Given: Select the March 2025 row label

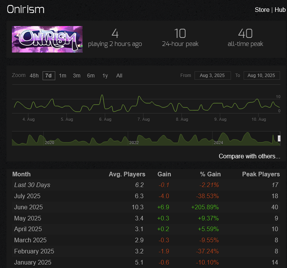Looking at the screenshot, I should coord(30,240).
